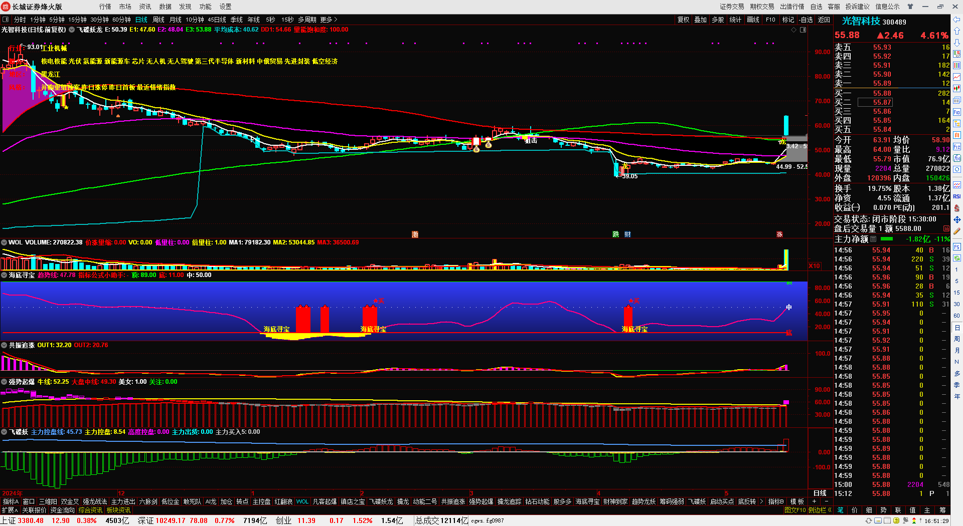Select the pencil drawing tool icon
Image resolution: width=963 pixels, height=526 pixels.
(x=957, y=231)
